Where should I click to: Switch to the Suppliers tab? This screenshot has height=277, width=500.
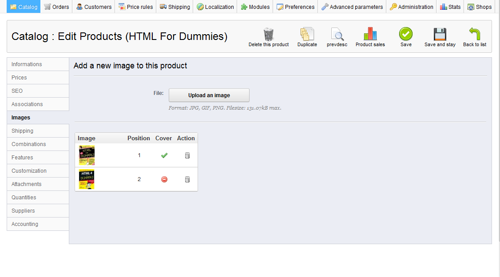[x=38, y=211]
